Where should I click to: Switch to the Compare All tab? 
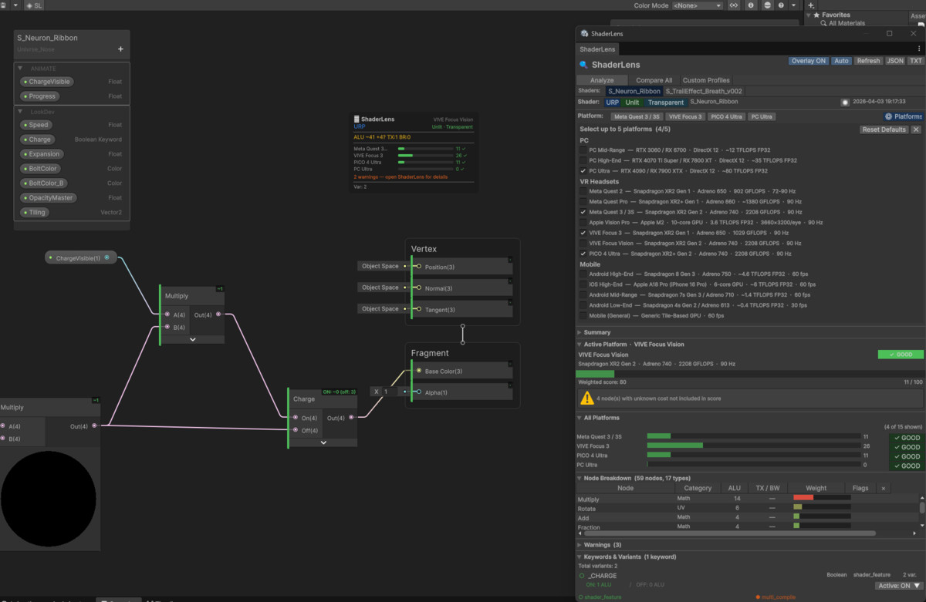pos(654,80)
